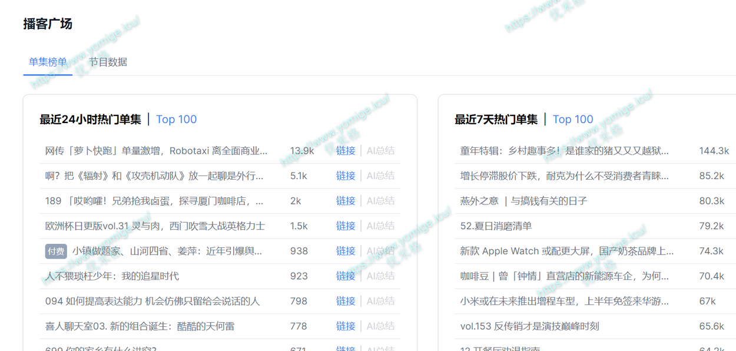The image size is (736, 351).
Task: Open AI总结 for the 萝卜快跑 episode
Action: 380,151
